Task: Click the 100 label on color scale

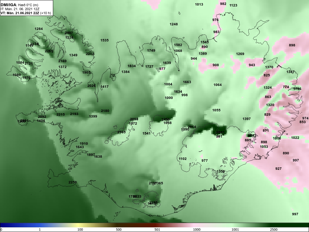Action: tap(80, 230)
